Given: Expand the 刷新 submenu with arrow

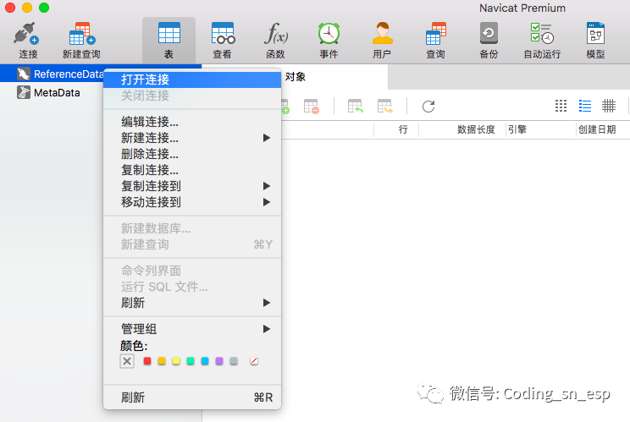Looking at the screenshot, I should click(192, 303).
